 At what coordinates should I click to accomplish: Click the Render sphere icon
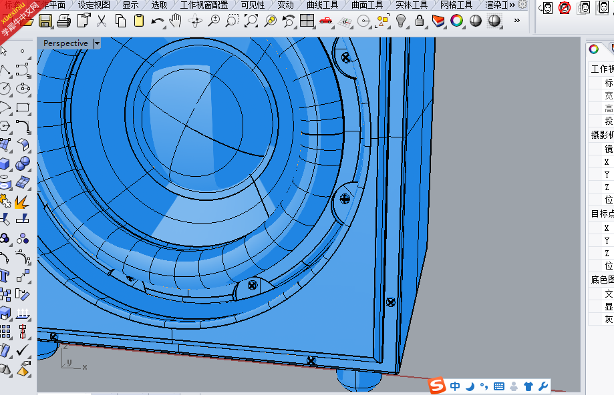494,21
